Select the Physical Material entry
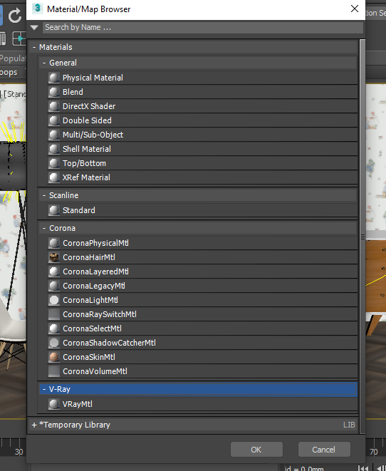The image size is (386, 471). tap(202, 78)
